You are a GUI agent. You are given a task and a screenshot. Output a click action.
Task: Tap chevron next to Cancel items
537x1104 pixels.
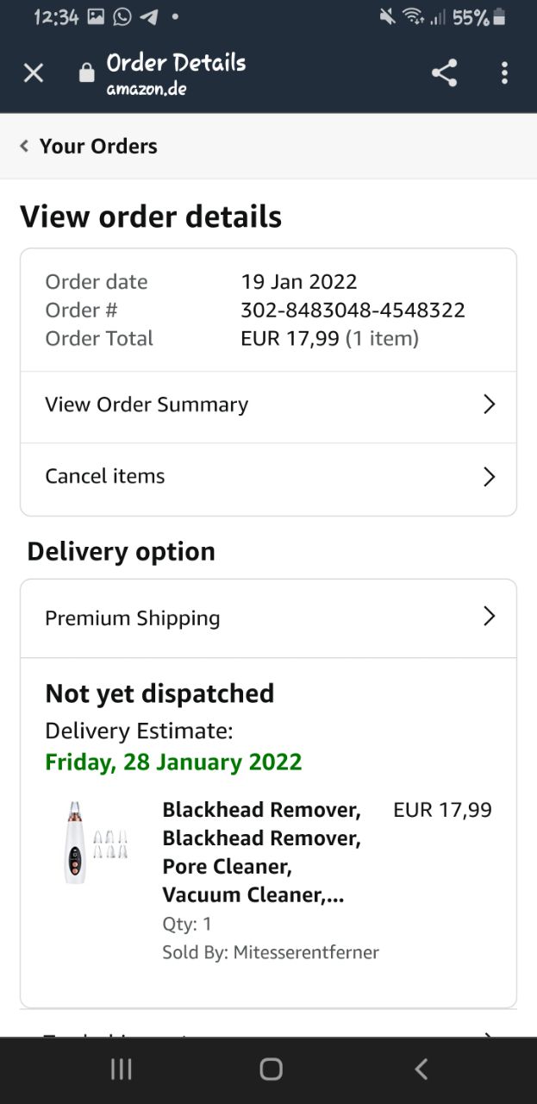coord(489,477)
